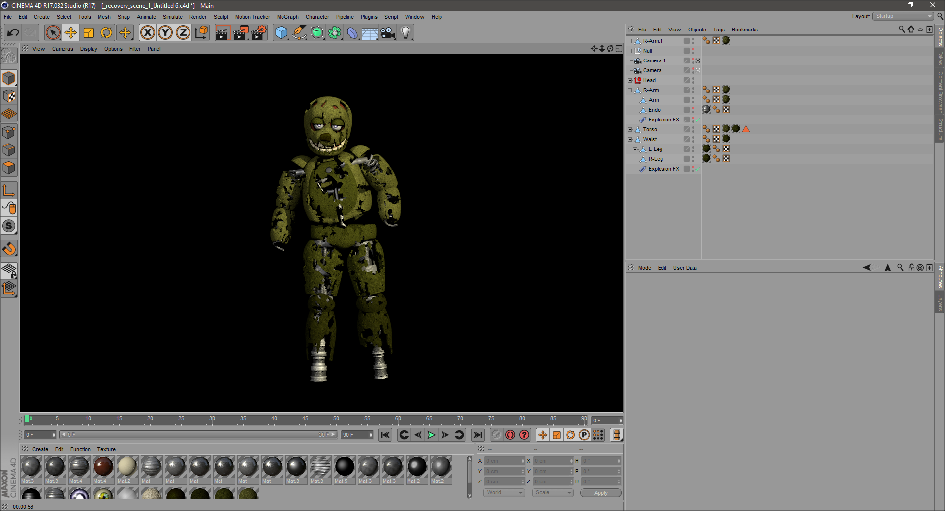Viewport: 945px width, 511px height.
Task: Select the Rotate tool
Action: coord(106,33)
